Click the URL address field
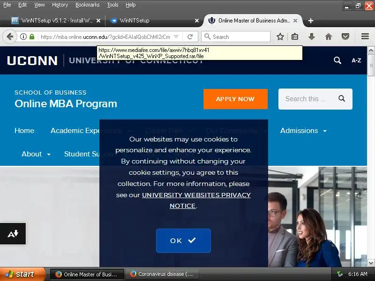The width and height of the screenshot is (375, 281). [105, 37]
